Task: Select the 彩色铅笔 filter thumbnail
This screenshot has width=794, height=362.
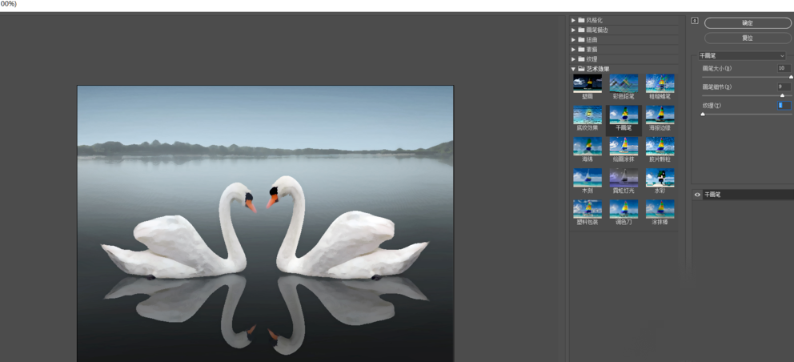Action: coord(624,83)
